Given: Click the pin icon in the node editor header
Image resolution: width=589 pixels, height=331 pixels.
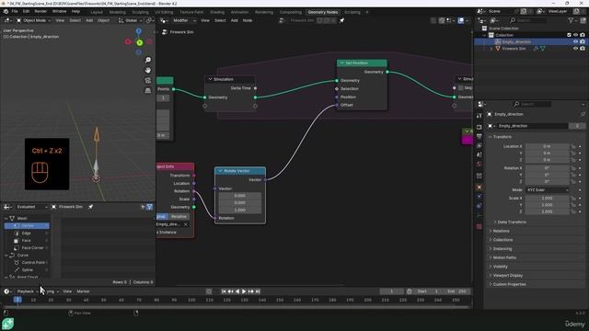Looking at the screenshot, I should coord(341,20).
